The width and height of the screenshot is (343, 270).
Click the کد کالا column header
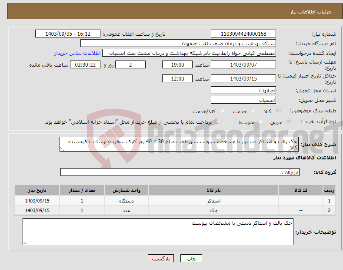(301, 190)
